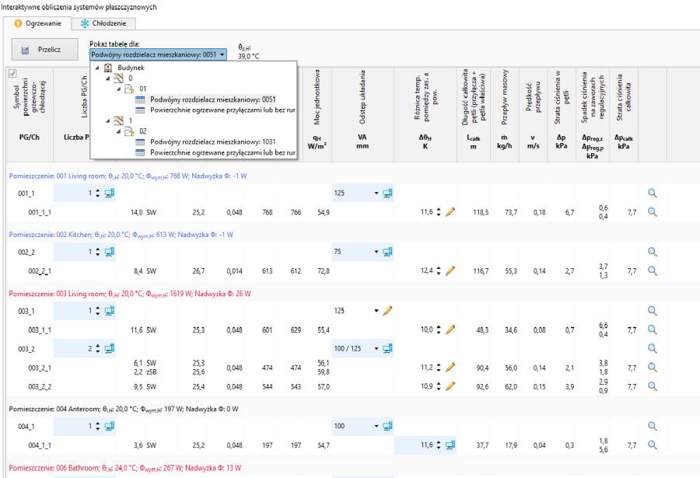Click the magnifier icon in row 003_2_2
This screenshot has height=478, width=700.
653,386
